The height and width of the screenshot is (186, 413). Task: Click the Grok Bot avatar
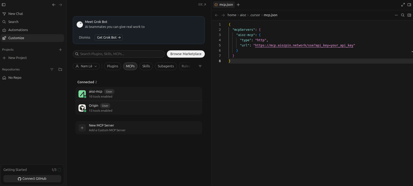[x=80, y=25]
